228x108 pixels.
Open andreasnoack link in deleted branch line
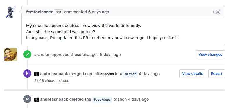[x=54, y=99]
